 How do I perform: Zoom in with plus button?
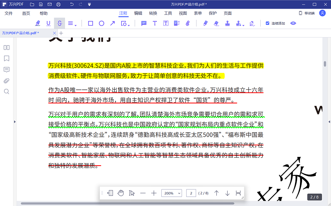pyautogui.click(x=154, y=193)
